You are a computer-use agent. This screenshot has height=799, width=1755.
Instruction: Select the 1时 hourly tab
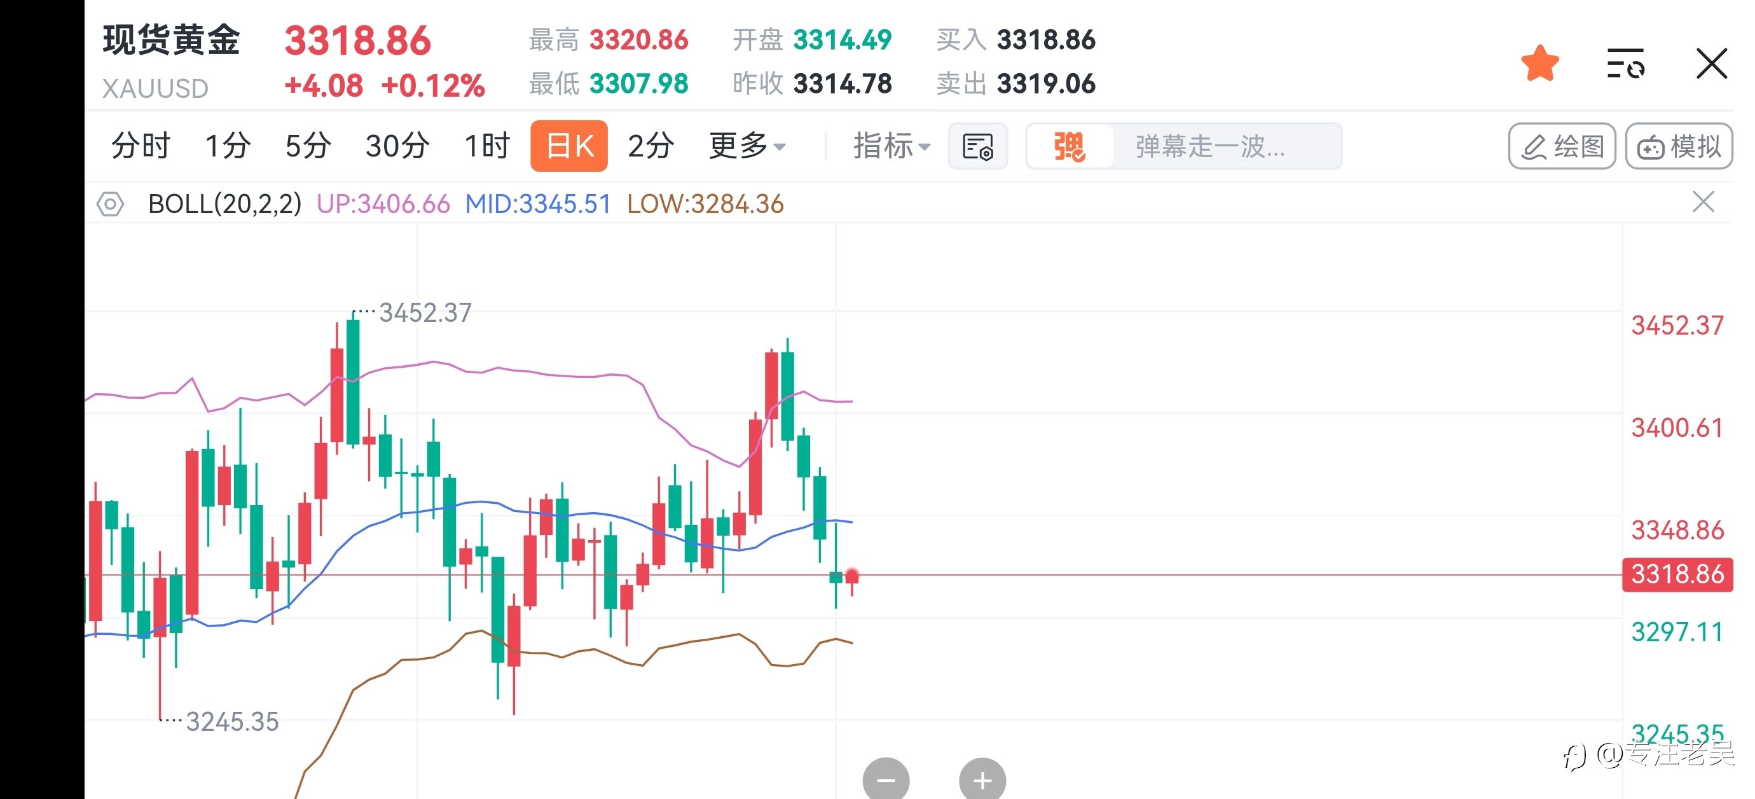pos(487,146)
